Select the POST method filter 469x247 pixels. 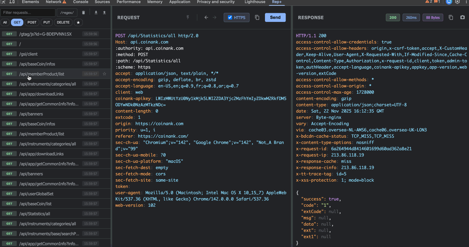click(32, 23)
